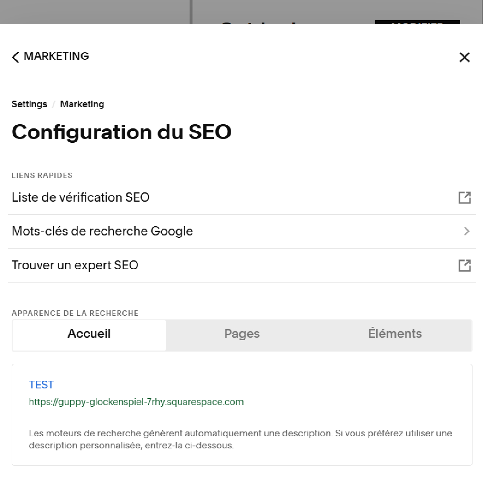This screenshot has width=483, height=483.
Task: Open the Settings breadcrumb link
Action: (x=29, y=104)
